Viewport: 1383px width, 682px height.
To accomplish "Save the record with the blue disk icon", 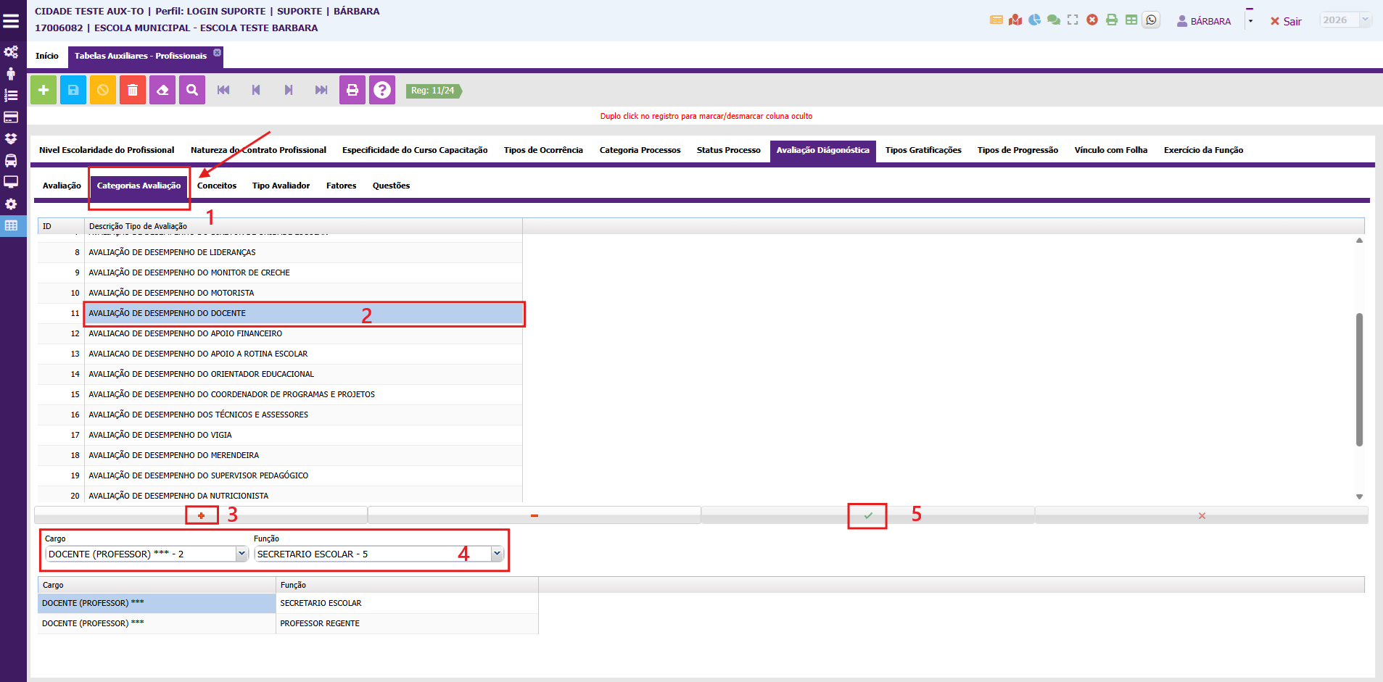I will (73, 90).
